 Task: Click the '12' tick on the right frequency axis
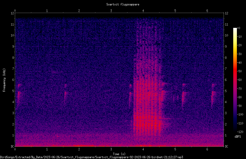click(x=226, y=13)
